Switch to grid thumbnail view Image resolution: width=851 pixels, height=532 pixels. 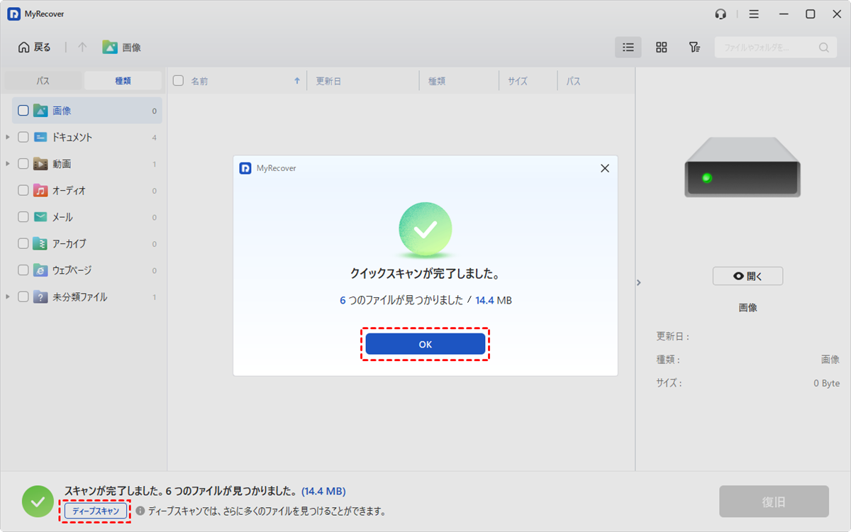pos(661,48)
